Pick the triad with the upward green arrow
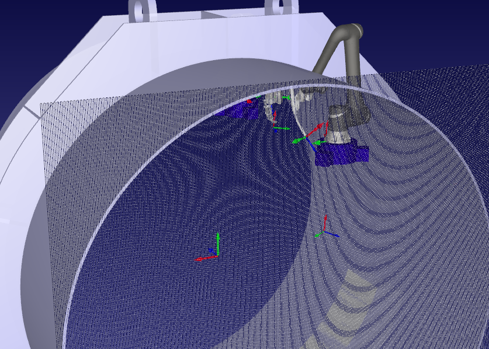The image size is (489, 349). tap(215, 248)
